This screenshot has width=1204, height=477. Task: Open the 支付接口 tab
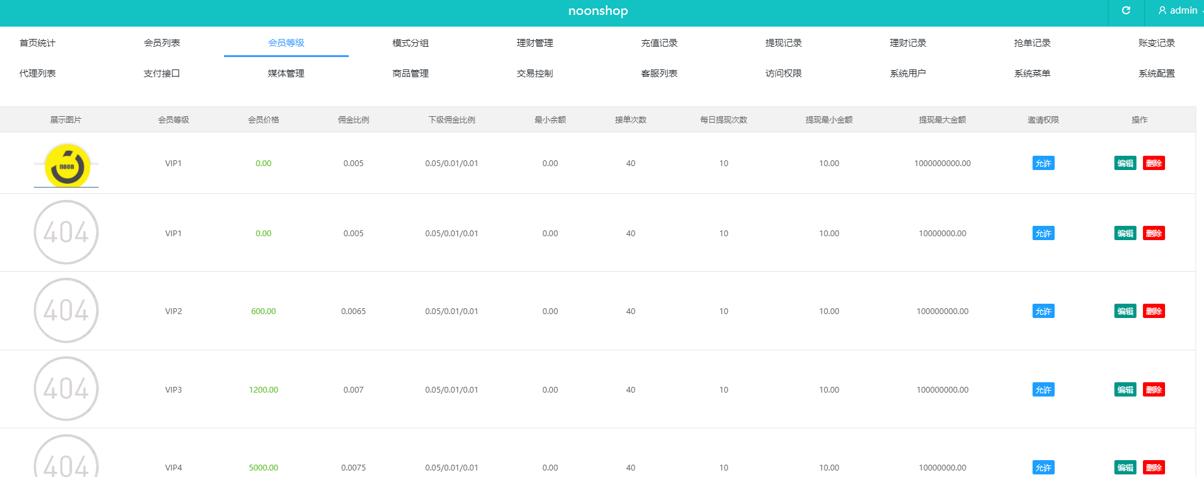coord(162,73)
